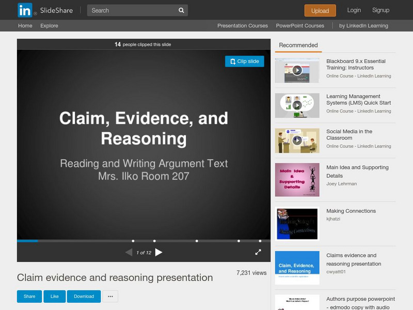Open the Home menu item
413x310 pixels.
click(25, 26)
